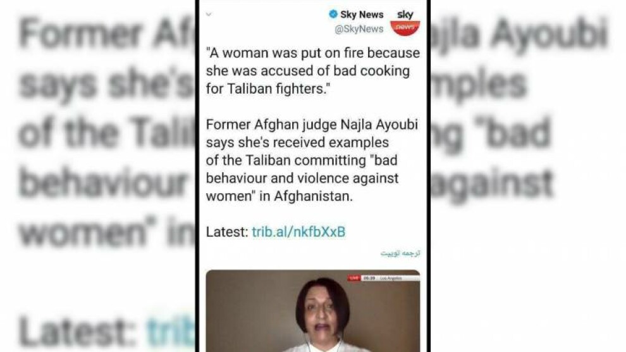Open the trib.al/nkfbXxB link
Image resolution: width=626 pixels, height=352 pixels.
[x=298, y=232]
